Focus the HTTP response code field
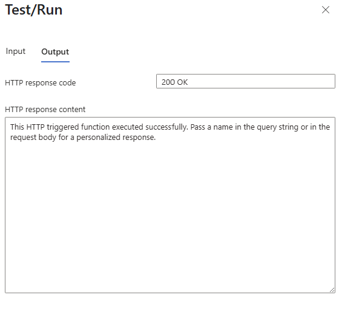Screen dimensions: 342x312 click(x=246, y=81)
